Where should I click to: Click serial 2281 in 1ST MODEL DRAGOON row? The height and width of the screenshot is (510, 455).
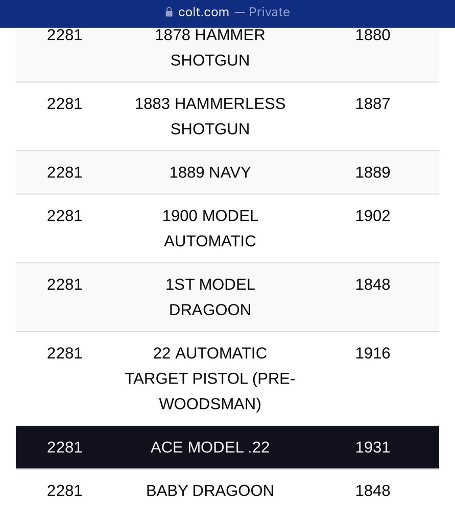click(64, 285)
